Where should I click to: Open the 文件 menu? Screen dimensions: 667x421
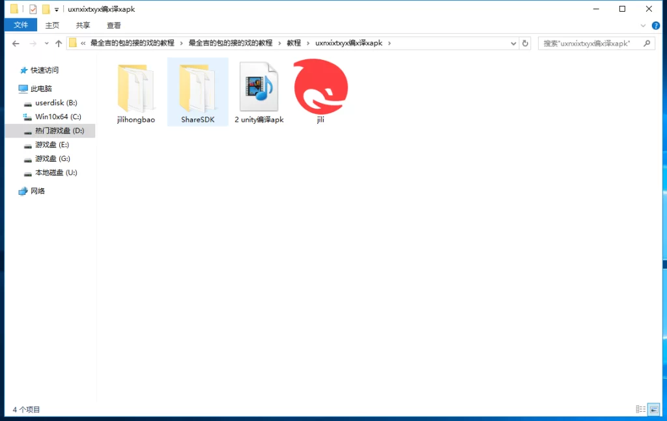pos(20,25)
